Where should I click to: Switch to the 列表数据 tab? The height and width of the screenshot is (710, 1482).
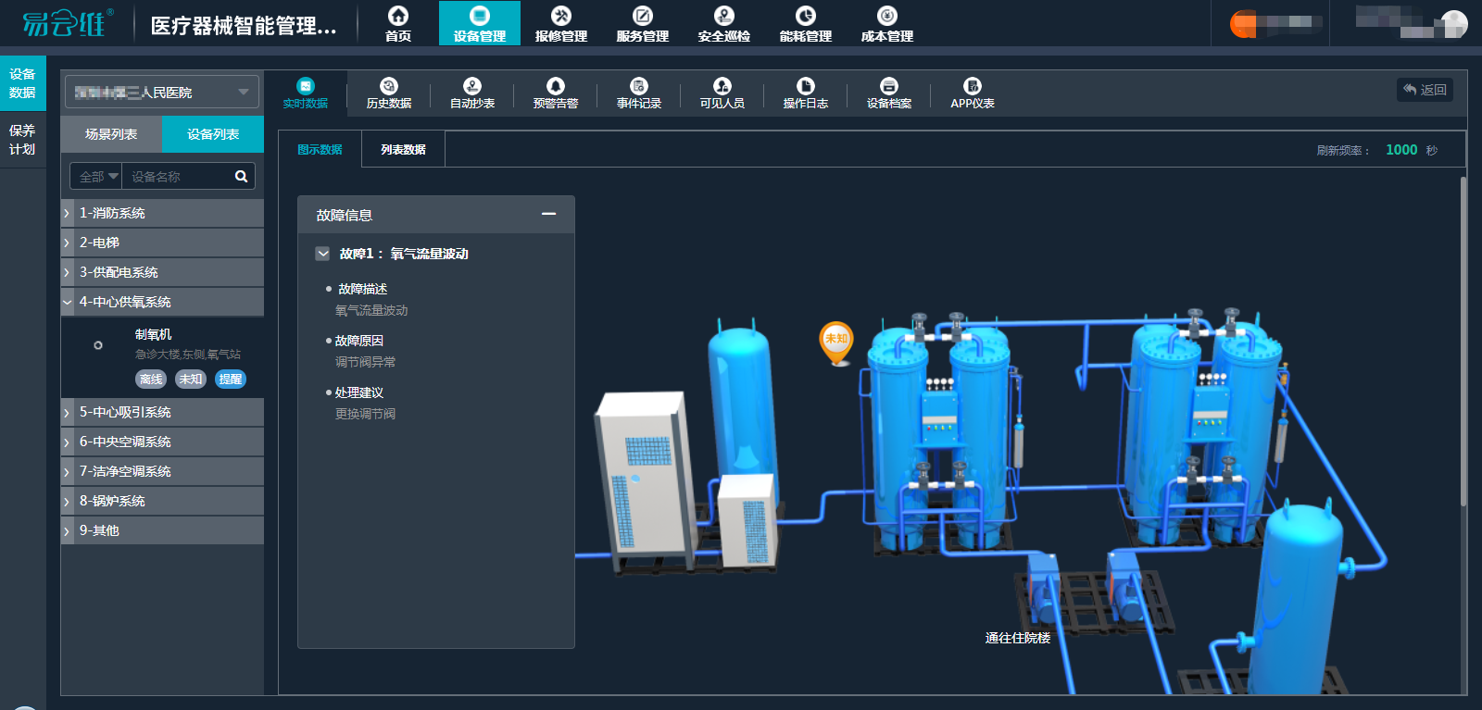(403, 150)
